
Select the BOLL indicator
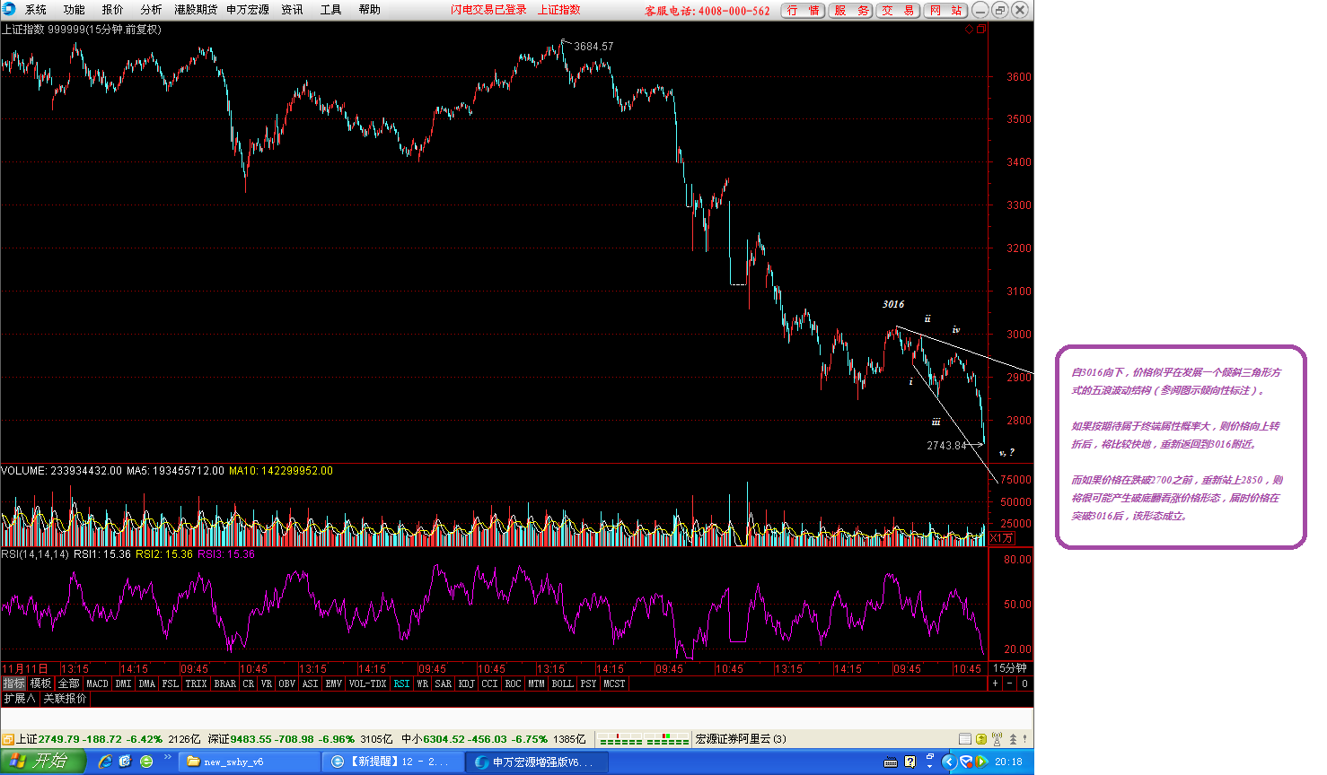click(562, 684)
